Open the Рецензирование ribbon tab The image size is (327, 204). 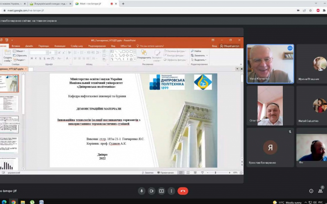(97, 46)
